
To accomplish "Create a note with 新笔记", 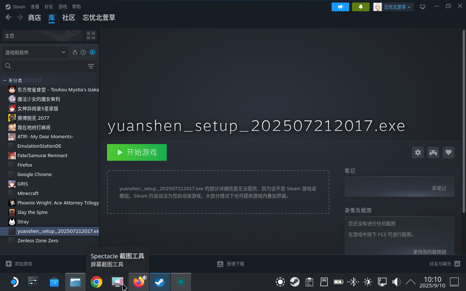I will [439, 188].
